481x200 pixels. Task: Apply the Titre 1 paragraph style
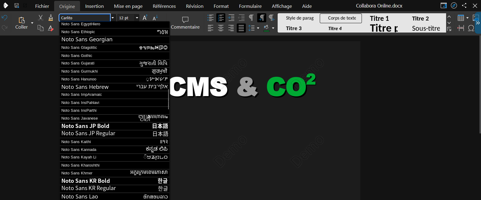coord(379,18)
